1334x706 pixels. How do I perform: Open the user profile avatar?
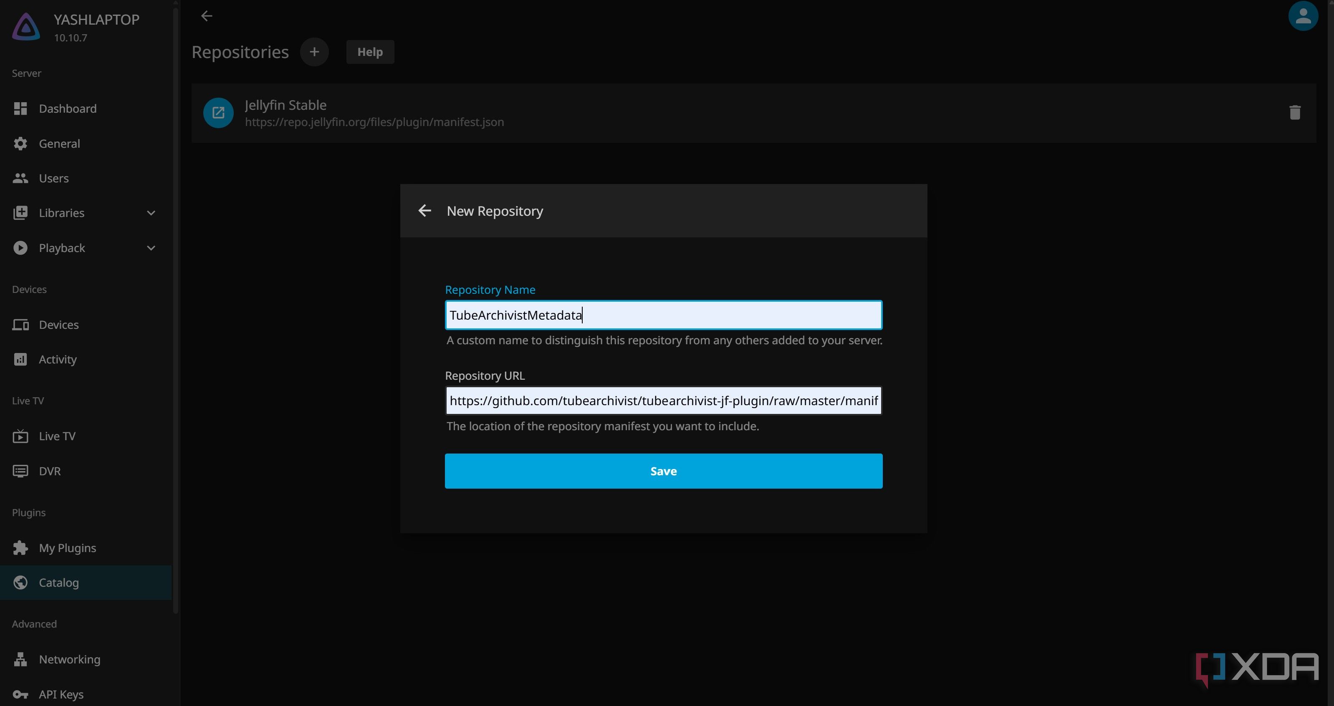point(1303,16)
